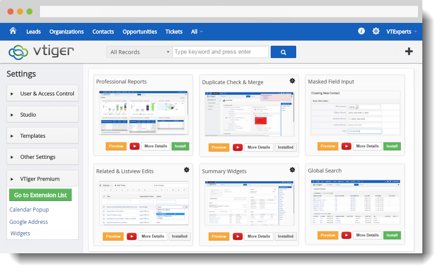Preview the Global Search extension

(328, 235)
